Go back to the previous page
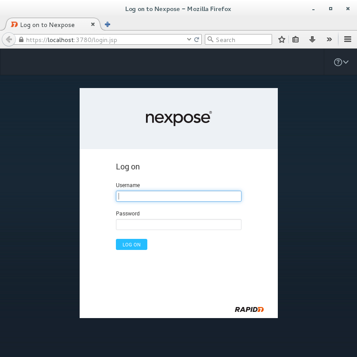 (9, 40)
